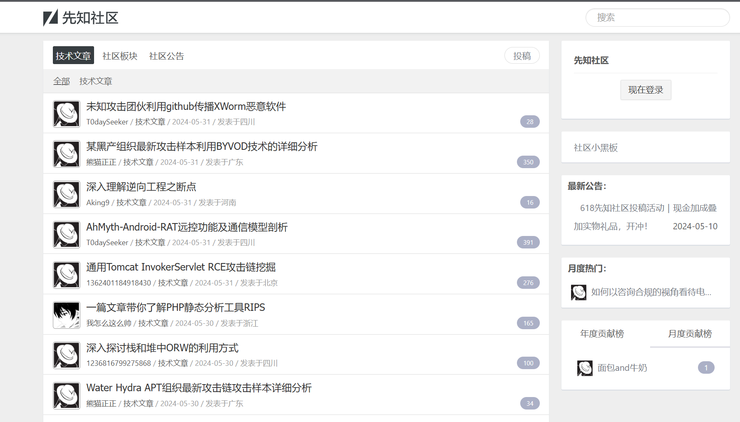
Task: Open avatar beside AhMyth-Android-RAT article
Action: coord(67,235)
